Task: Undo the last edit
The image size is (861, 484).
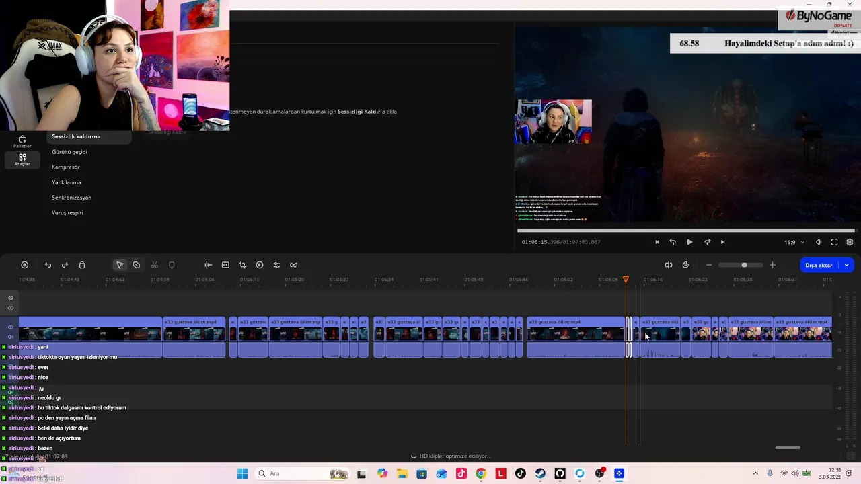Action: [48, 265]
